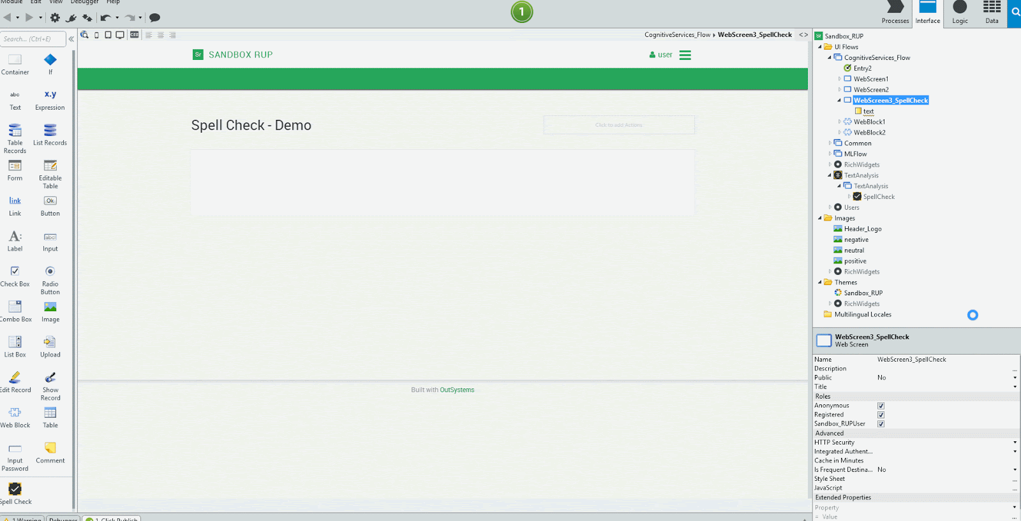Collapse the UI Flows folder
1021x521 pixels.
[x=820, y=47]
